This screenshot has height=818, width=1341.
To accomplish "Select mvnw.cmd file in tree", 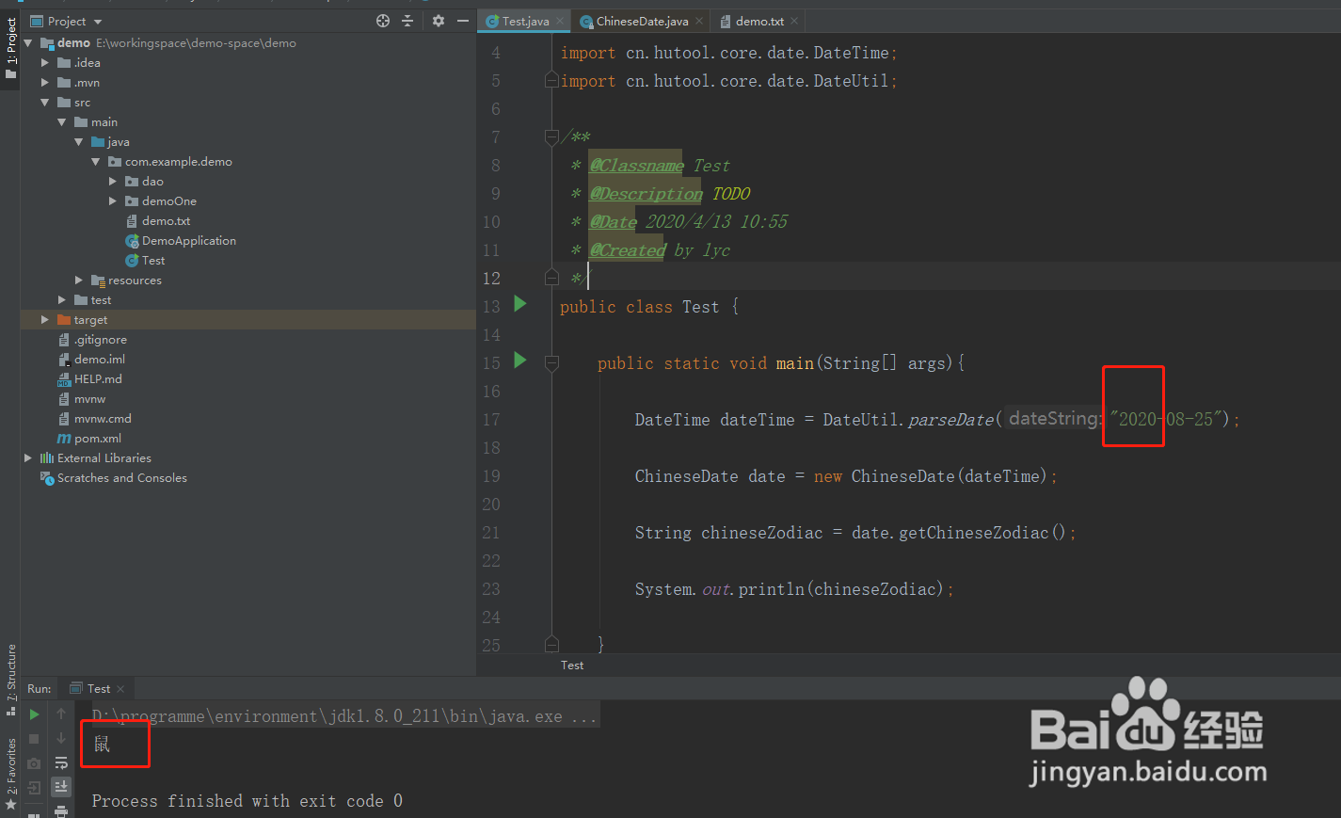I will 103,419.
